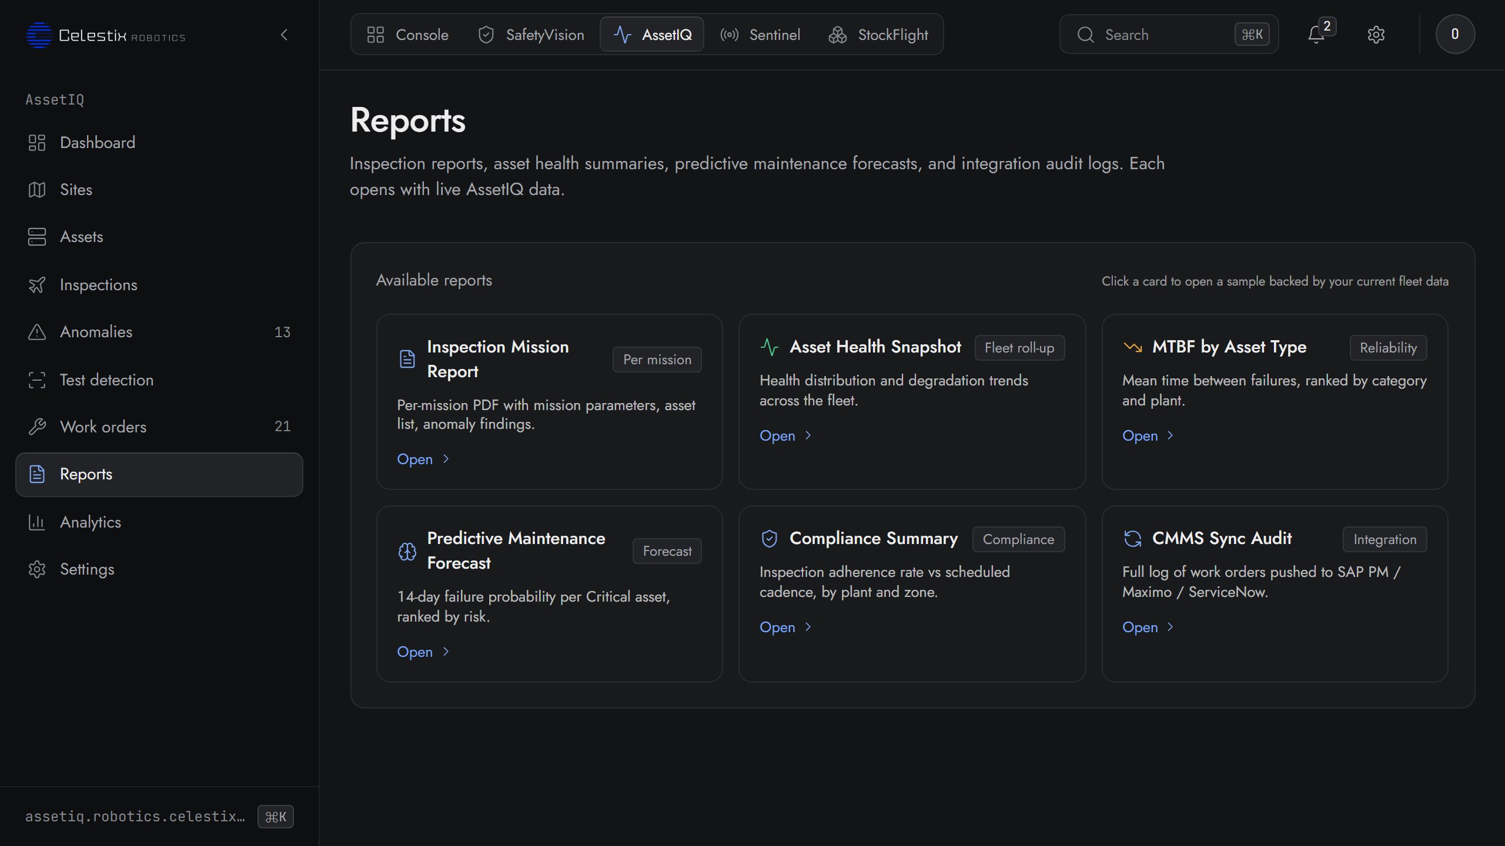The width and height of the screenshot is (1505, 846).
Task: Open the Predictive Maintenance Forecast link
Action: coord(423,652)
